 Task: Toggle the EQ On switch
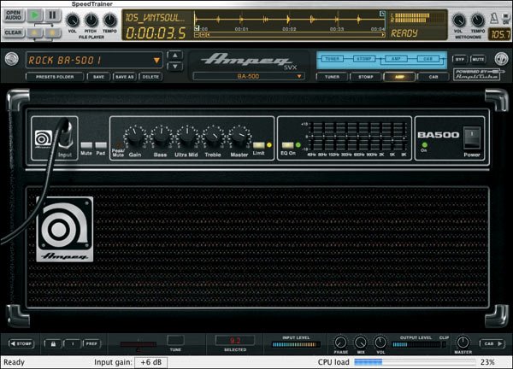coord(287,145)
